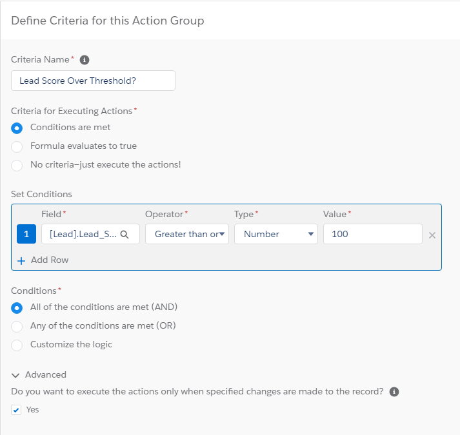The image size is (460, 435).
Task: Select 'All of the conditions are met (AND)'
Action: (x=17, y=307)
